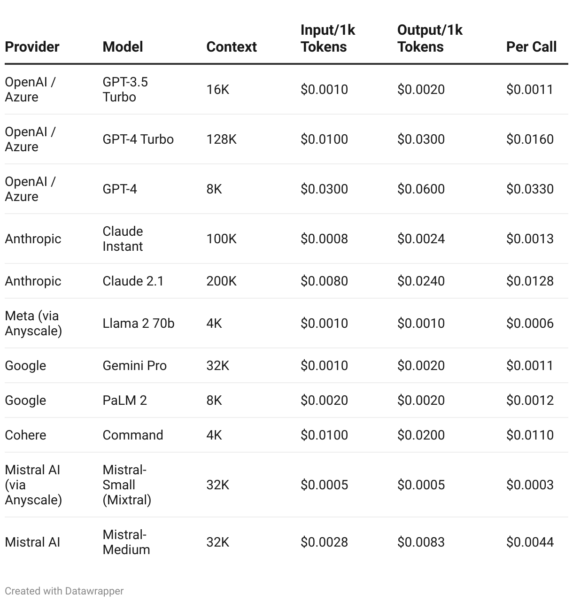Open the Created with Datawrapper link
Image resolution: width=573 pixels, height=602 pixels.
pyautogui.click(x=64, y=591)
